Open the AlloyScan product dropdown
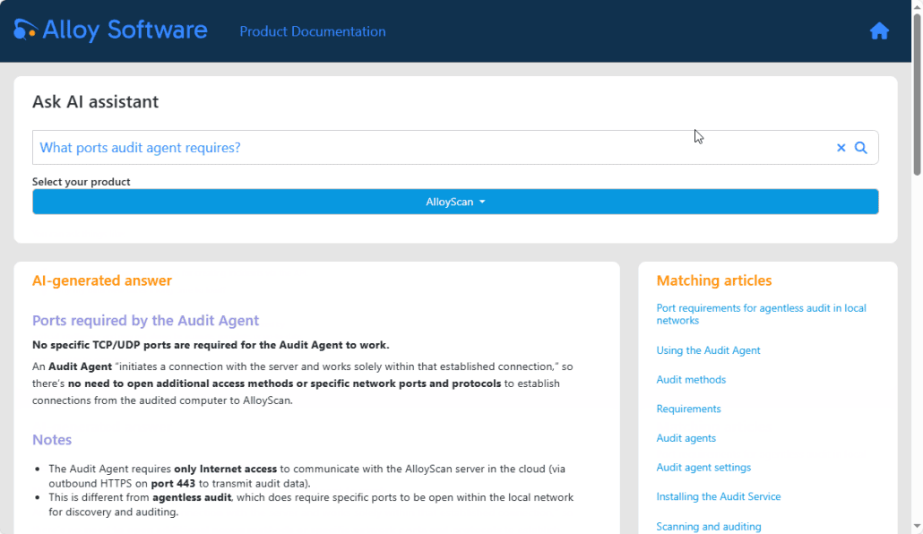 tap(455, 202)
